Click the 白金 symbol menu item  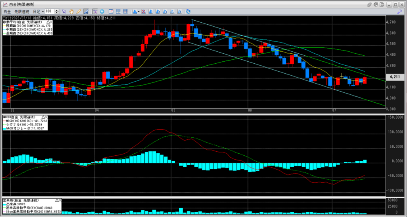point(7,12)
